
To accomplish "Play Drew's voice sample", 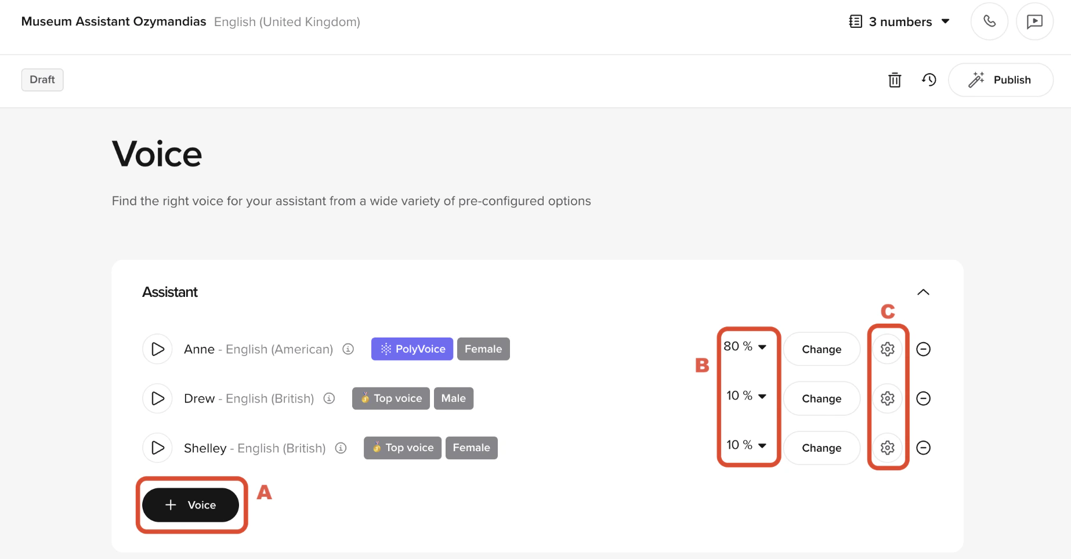I will pos(157,398).
